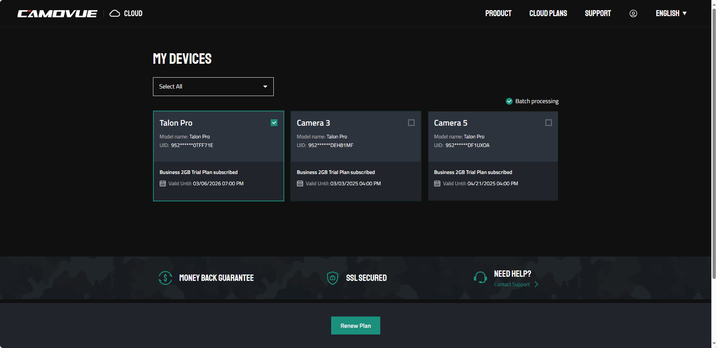
Task: Click Camera 5 card's plan subscribed text
Action: click(473, 172)
